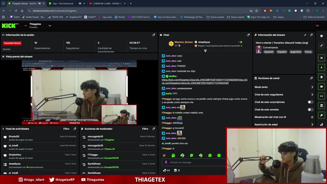Pop out the Feed de actividades panel
327x184 pixels.
tap(75, 129)
